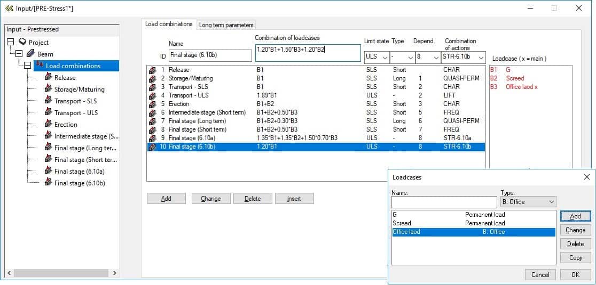Click Add in Loadcases dialog
The image size is (596, 285).
(x=576, y=216)
